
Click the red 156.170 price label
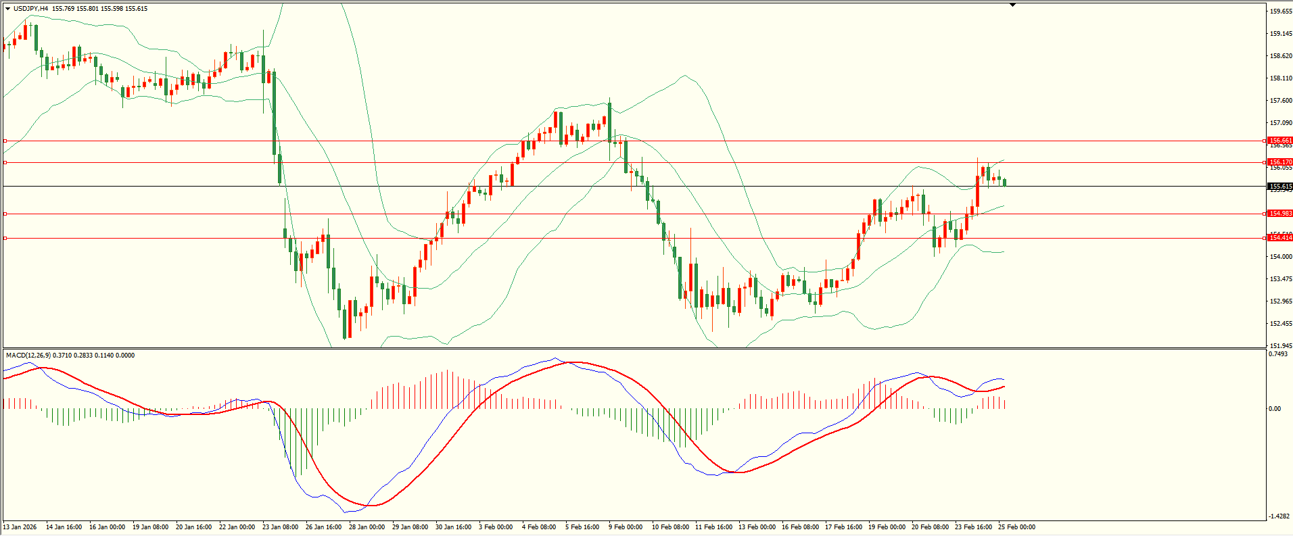tap(1280, 162)
